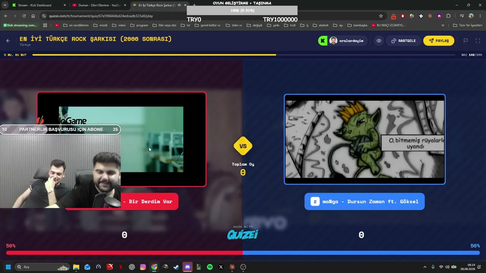Click the quizei.com address bar
This screenshot has width=486, height=273.
tap(213, 16)
